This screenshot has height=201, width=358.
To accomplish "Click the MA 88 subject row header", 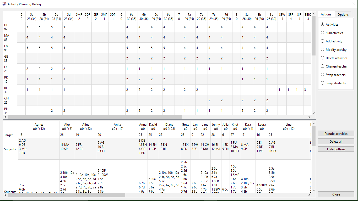I will [x=10, y=37].
